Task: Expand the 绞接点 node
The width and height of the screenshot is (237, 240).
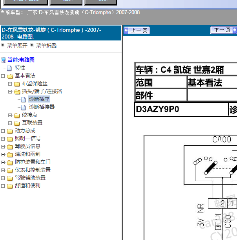Action: (10, 115)
